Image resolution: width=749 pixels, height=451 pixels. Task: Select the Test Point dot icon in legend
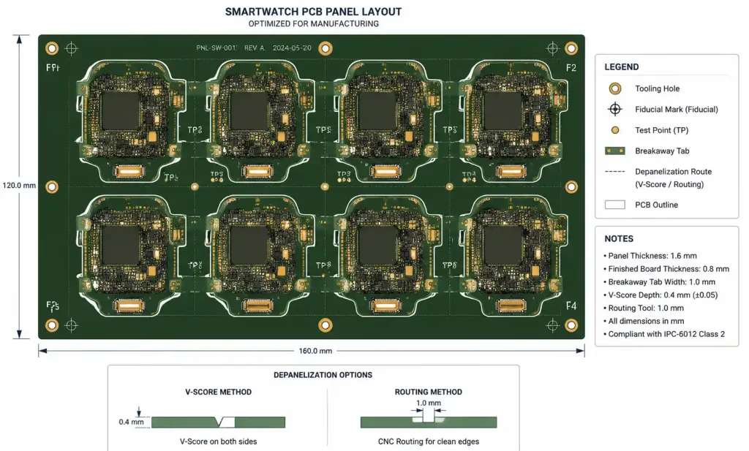tap(614, 130)
